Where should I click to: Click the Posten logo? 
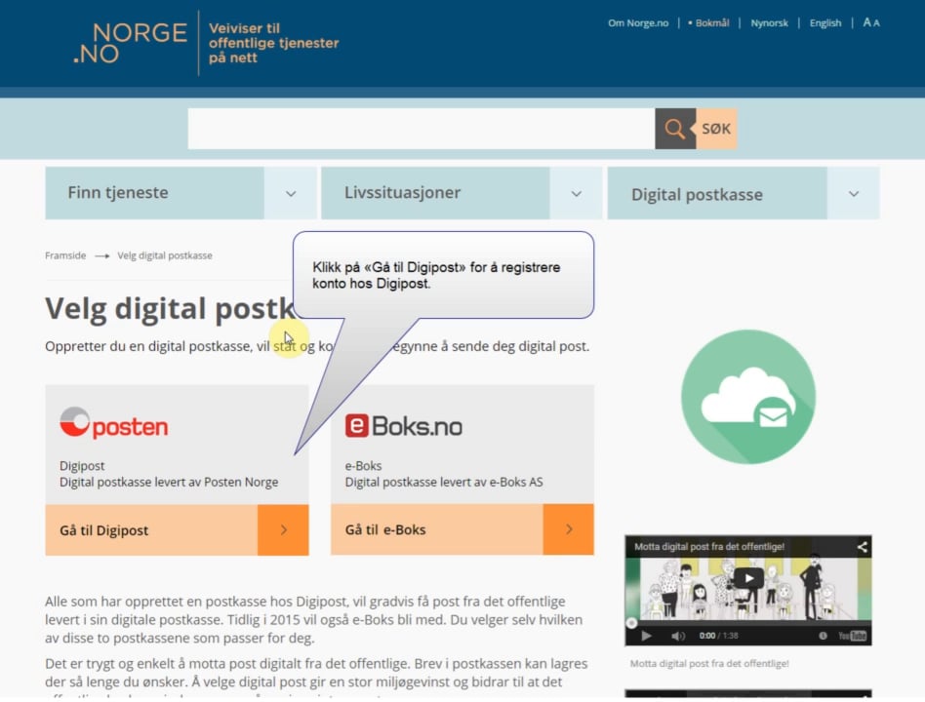[x=114, y=423]
